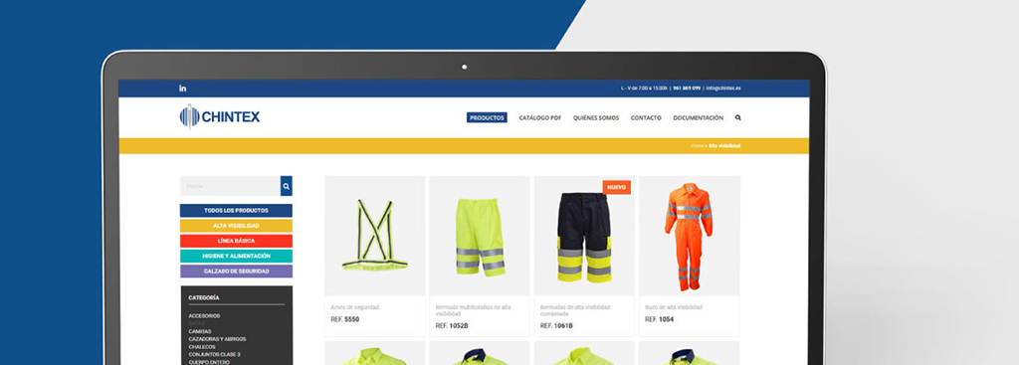Open CALZADO DE SEGURIDAD button

(x=236, y=271)
